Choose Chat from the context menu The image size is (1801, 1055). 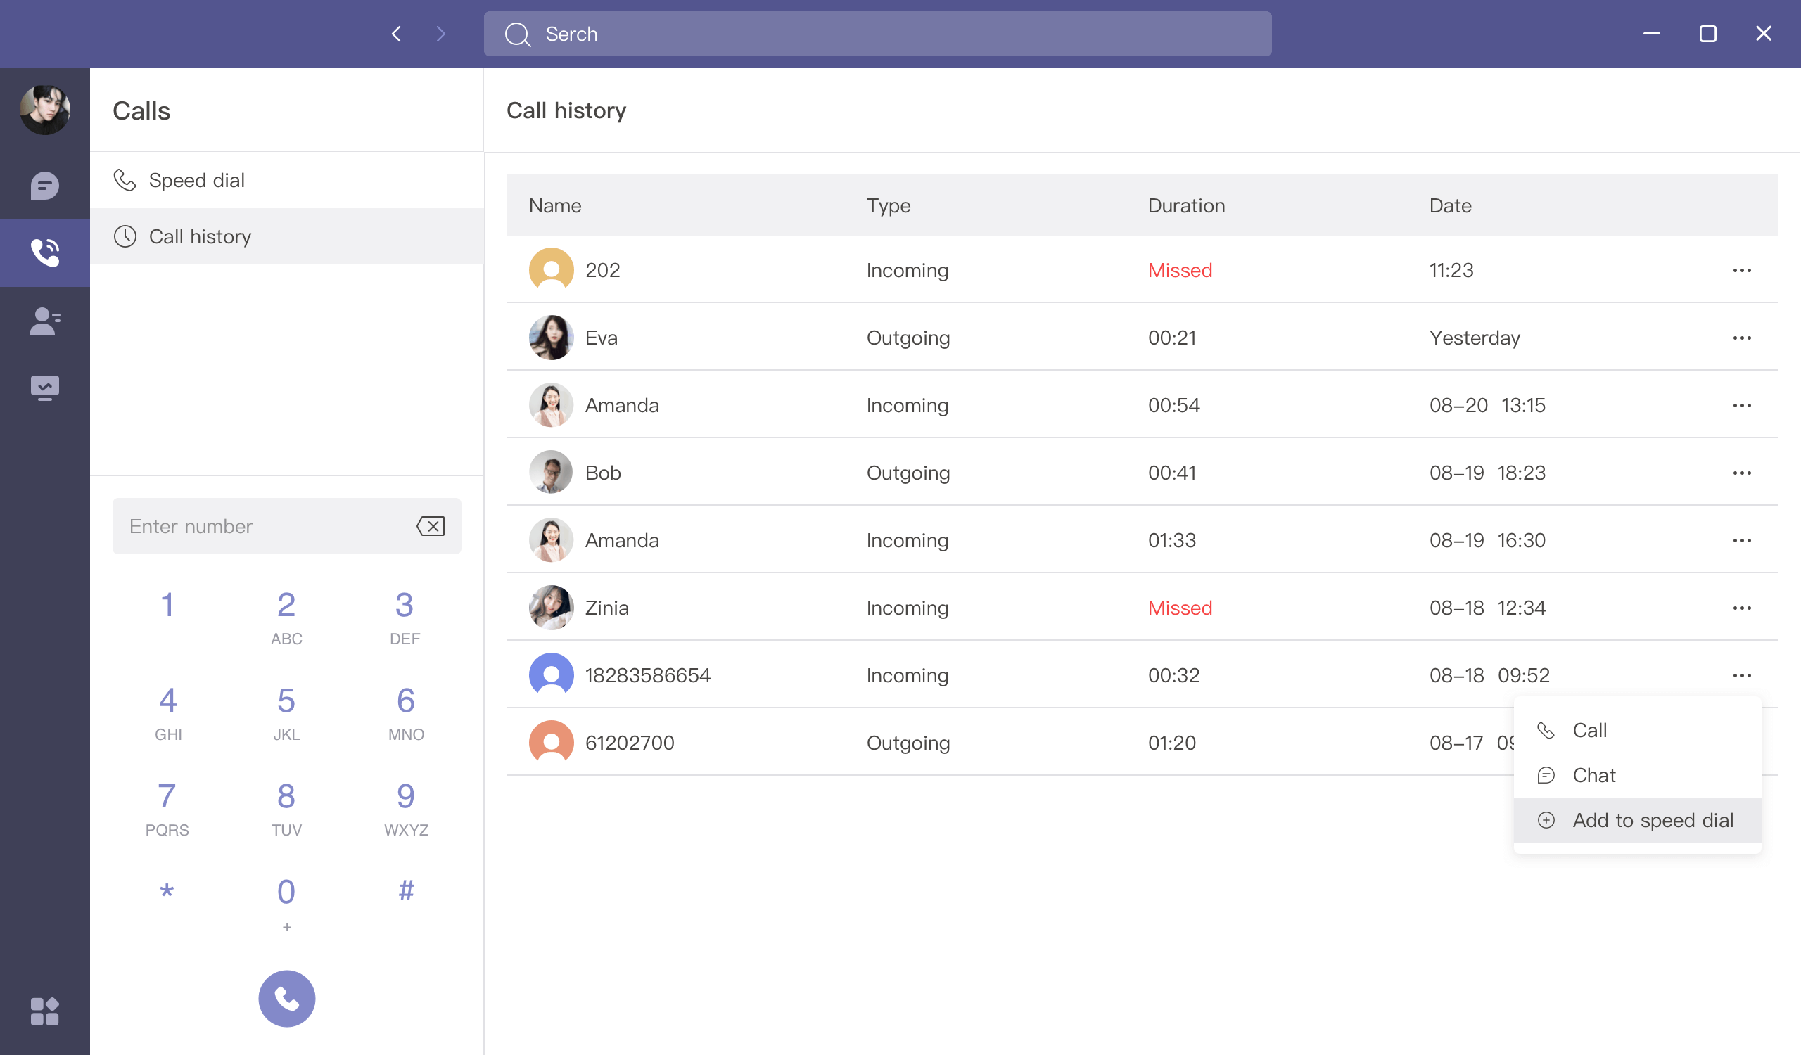point(1593,775)
